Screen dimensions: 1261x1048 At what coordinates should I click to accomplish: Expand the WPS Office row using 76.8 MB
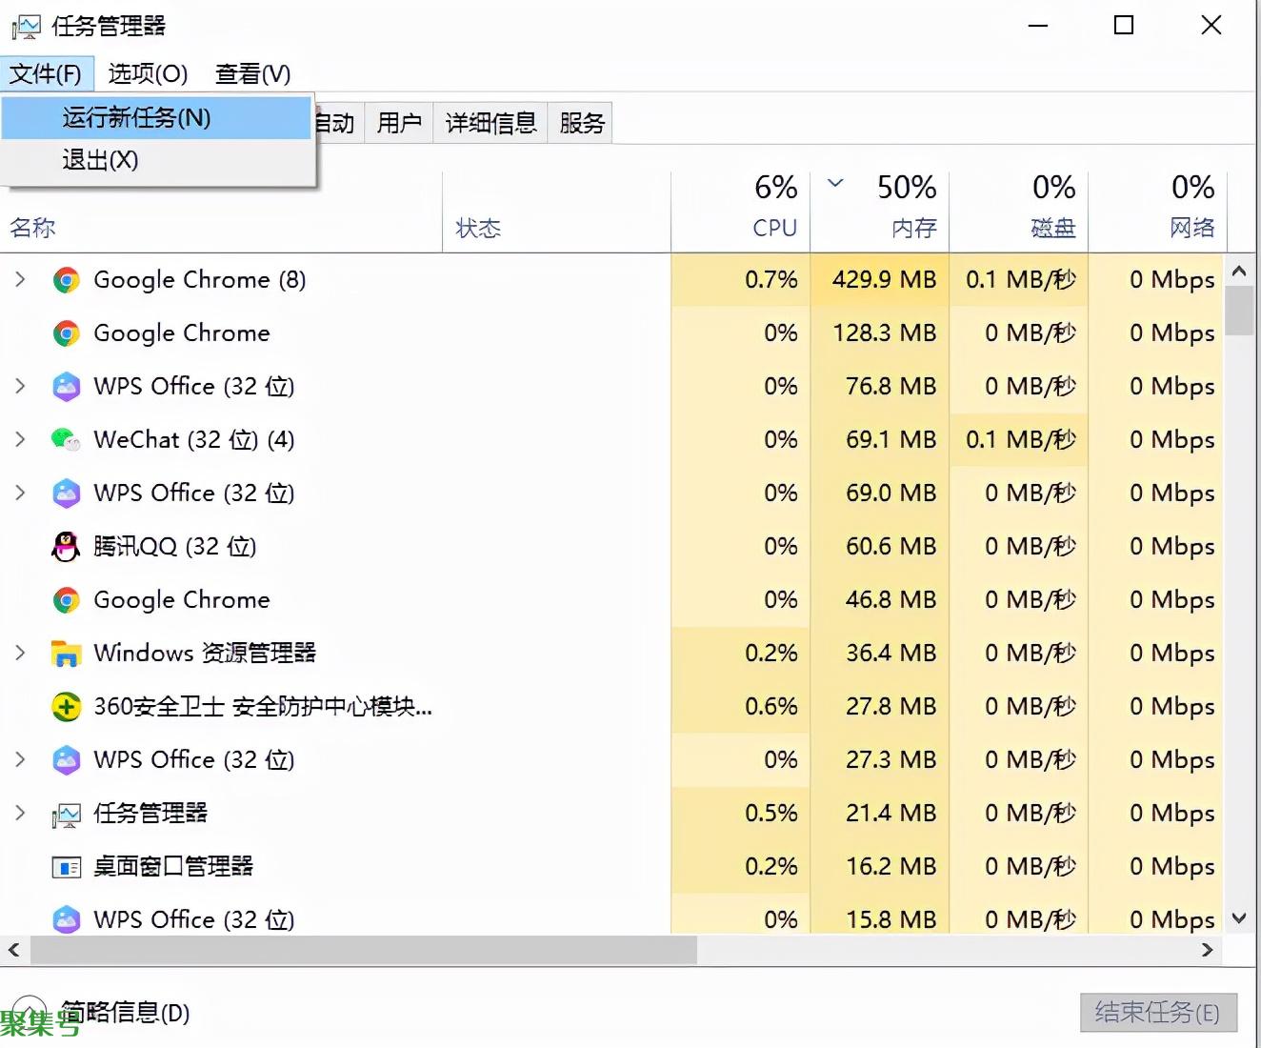click(20, 386)
